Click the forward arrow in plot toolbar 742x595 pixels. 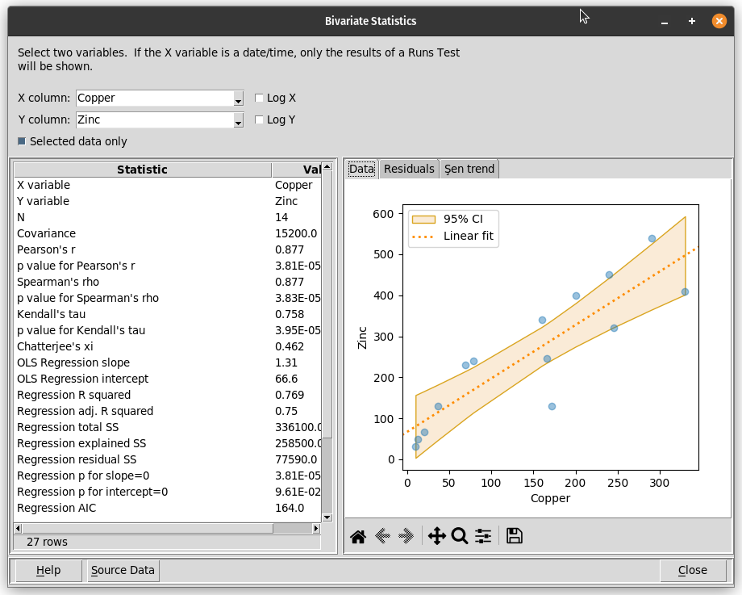coord(406,536)
